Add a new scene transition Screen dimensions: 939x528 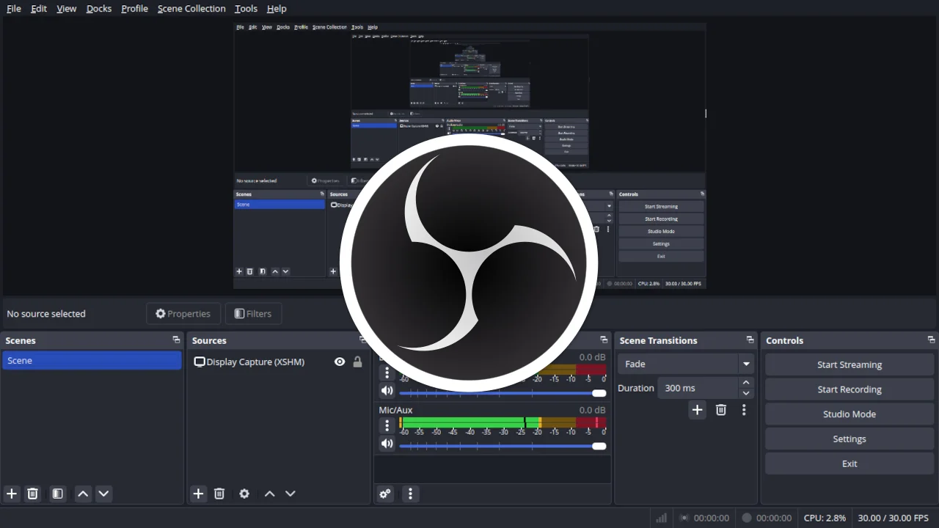[x=697, y=410]
